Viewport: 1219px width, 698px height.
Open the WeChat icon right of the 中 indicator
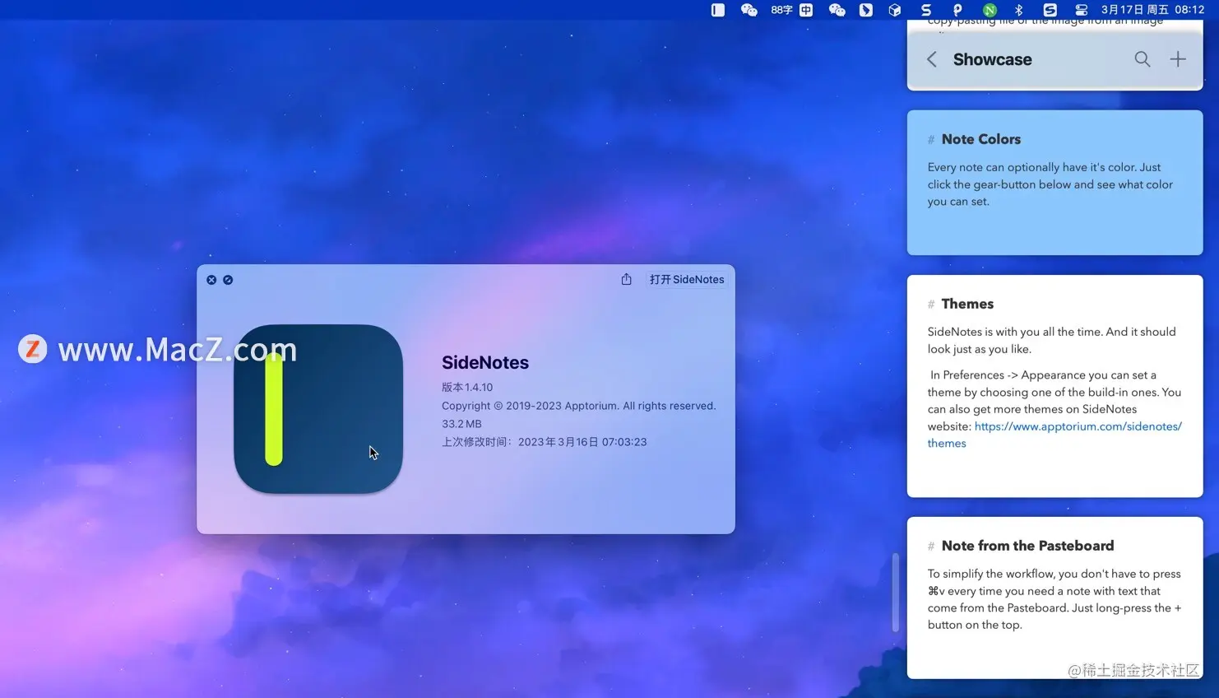pos(837,10)
